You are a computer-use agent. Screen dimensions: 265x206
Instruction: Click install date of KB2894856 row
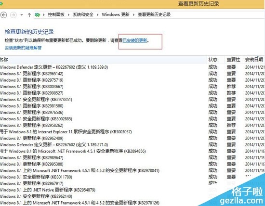click(255, 151)
